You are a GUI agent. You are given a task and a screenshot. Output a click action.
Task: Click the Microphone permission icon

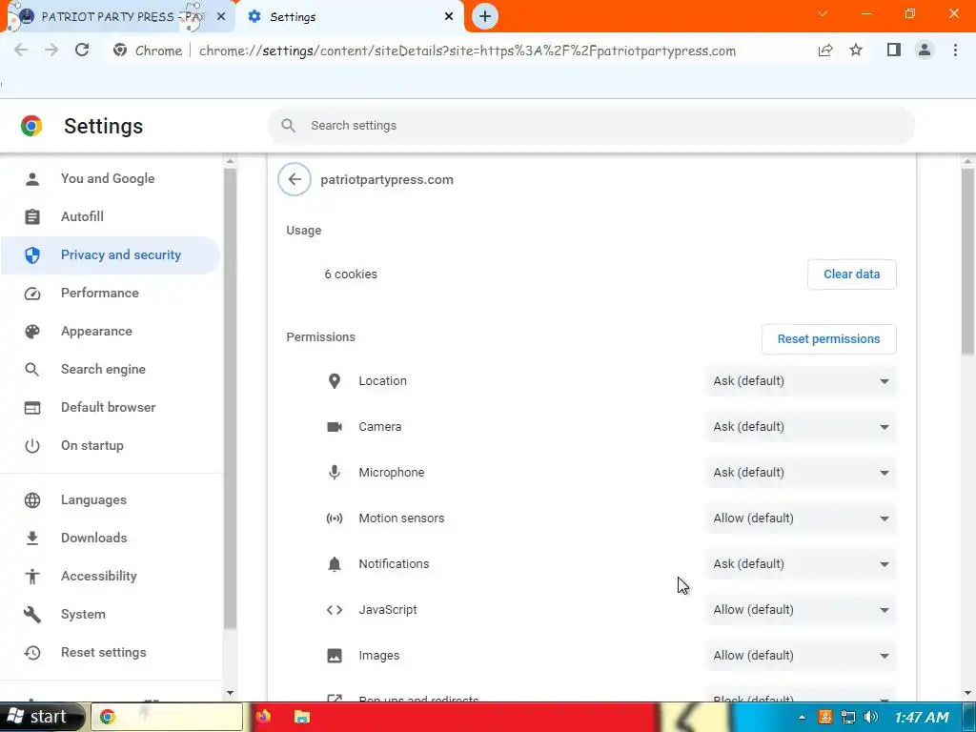(x=335, y=473)
